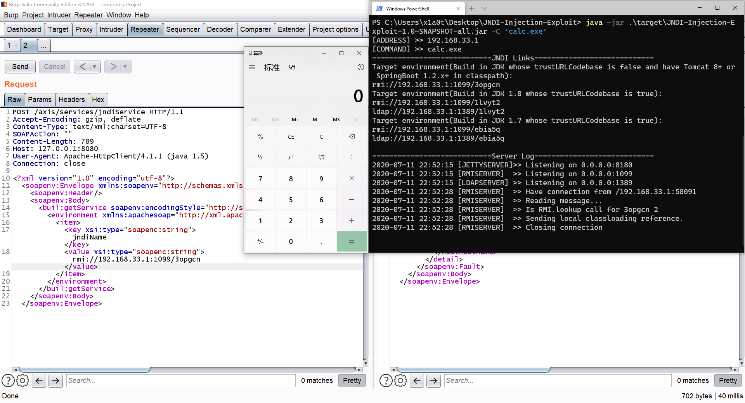This screenshot has height=403, width=745.
Task: Go back in Repeater request history
Action: [x=82, y=67]
